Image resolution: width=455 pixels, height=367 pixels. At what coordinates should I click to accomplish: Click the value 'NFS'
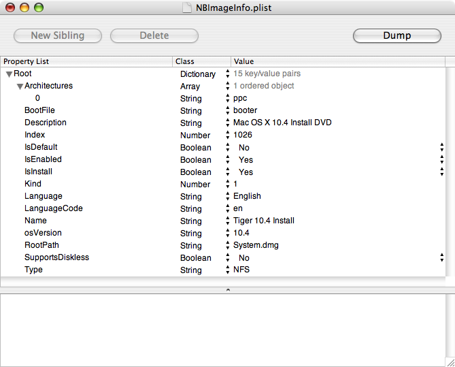pyautogui.click(x=241, y=270)
